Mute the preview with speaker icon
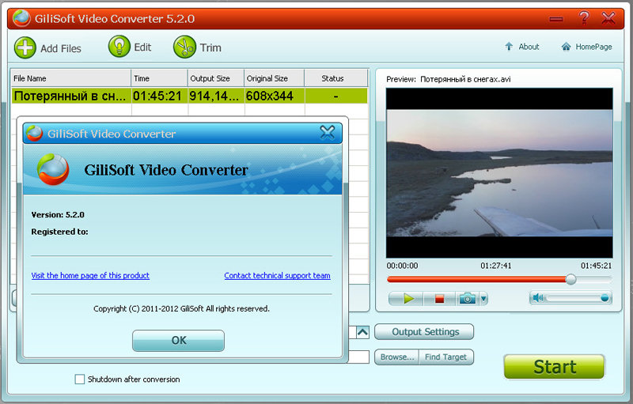Screen dimensions: 633x404 click(538, 298)
